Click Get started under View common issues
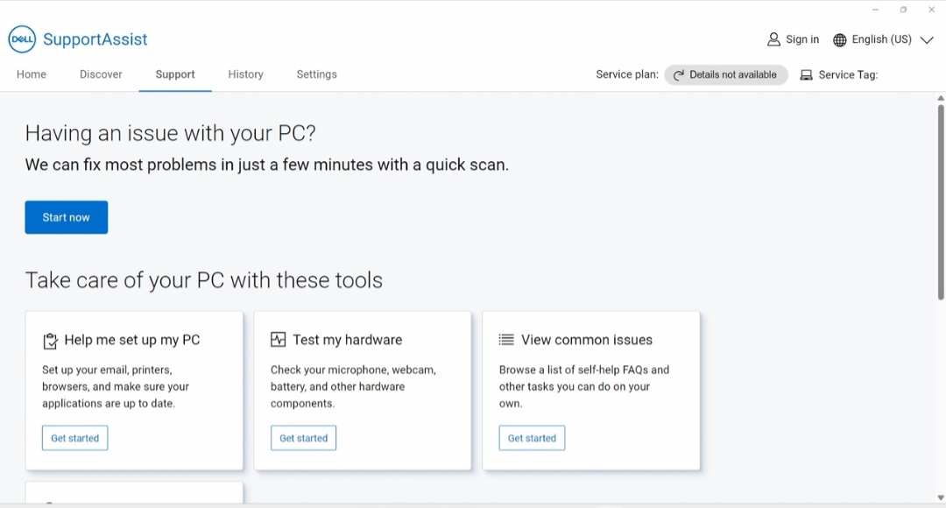This screenshot has width=946, height=508. pyautogui.click(x=532, y=438)
